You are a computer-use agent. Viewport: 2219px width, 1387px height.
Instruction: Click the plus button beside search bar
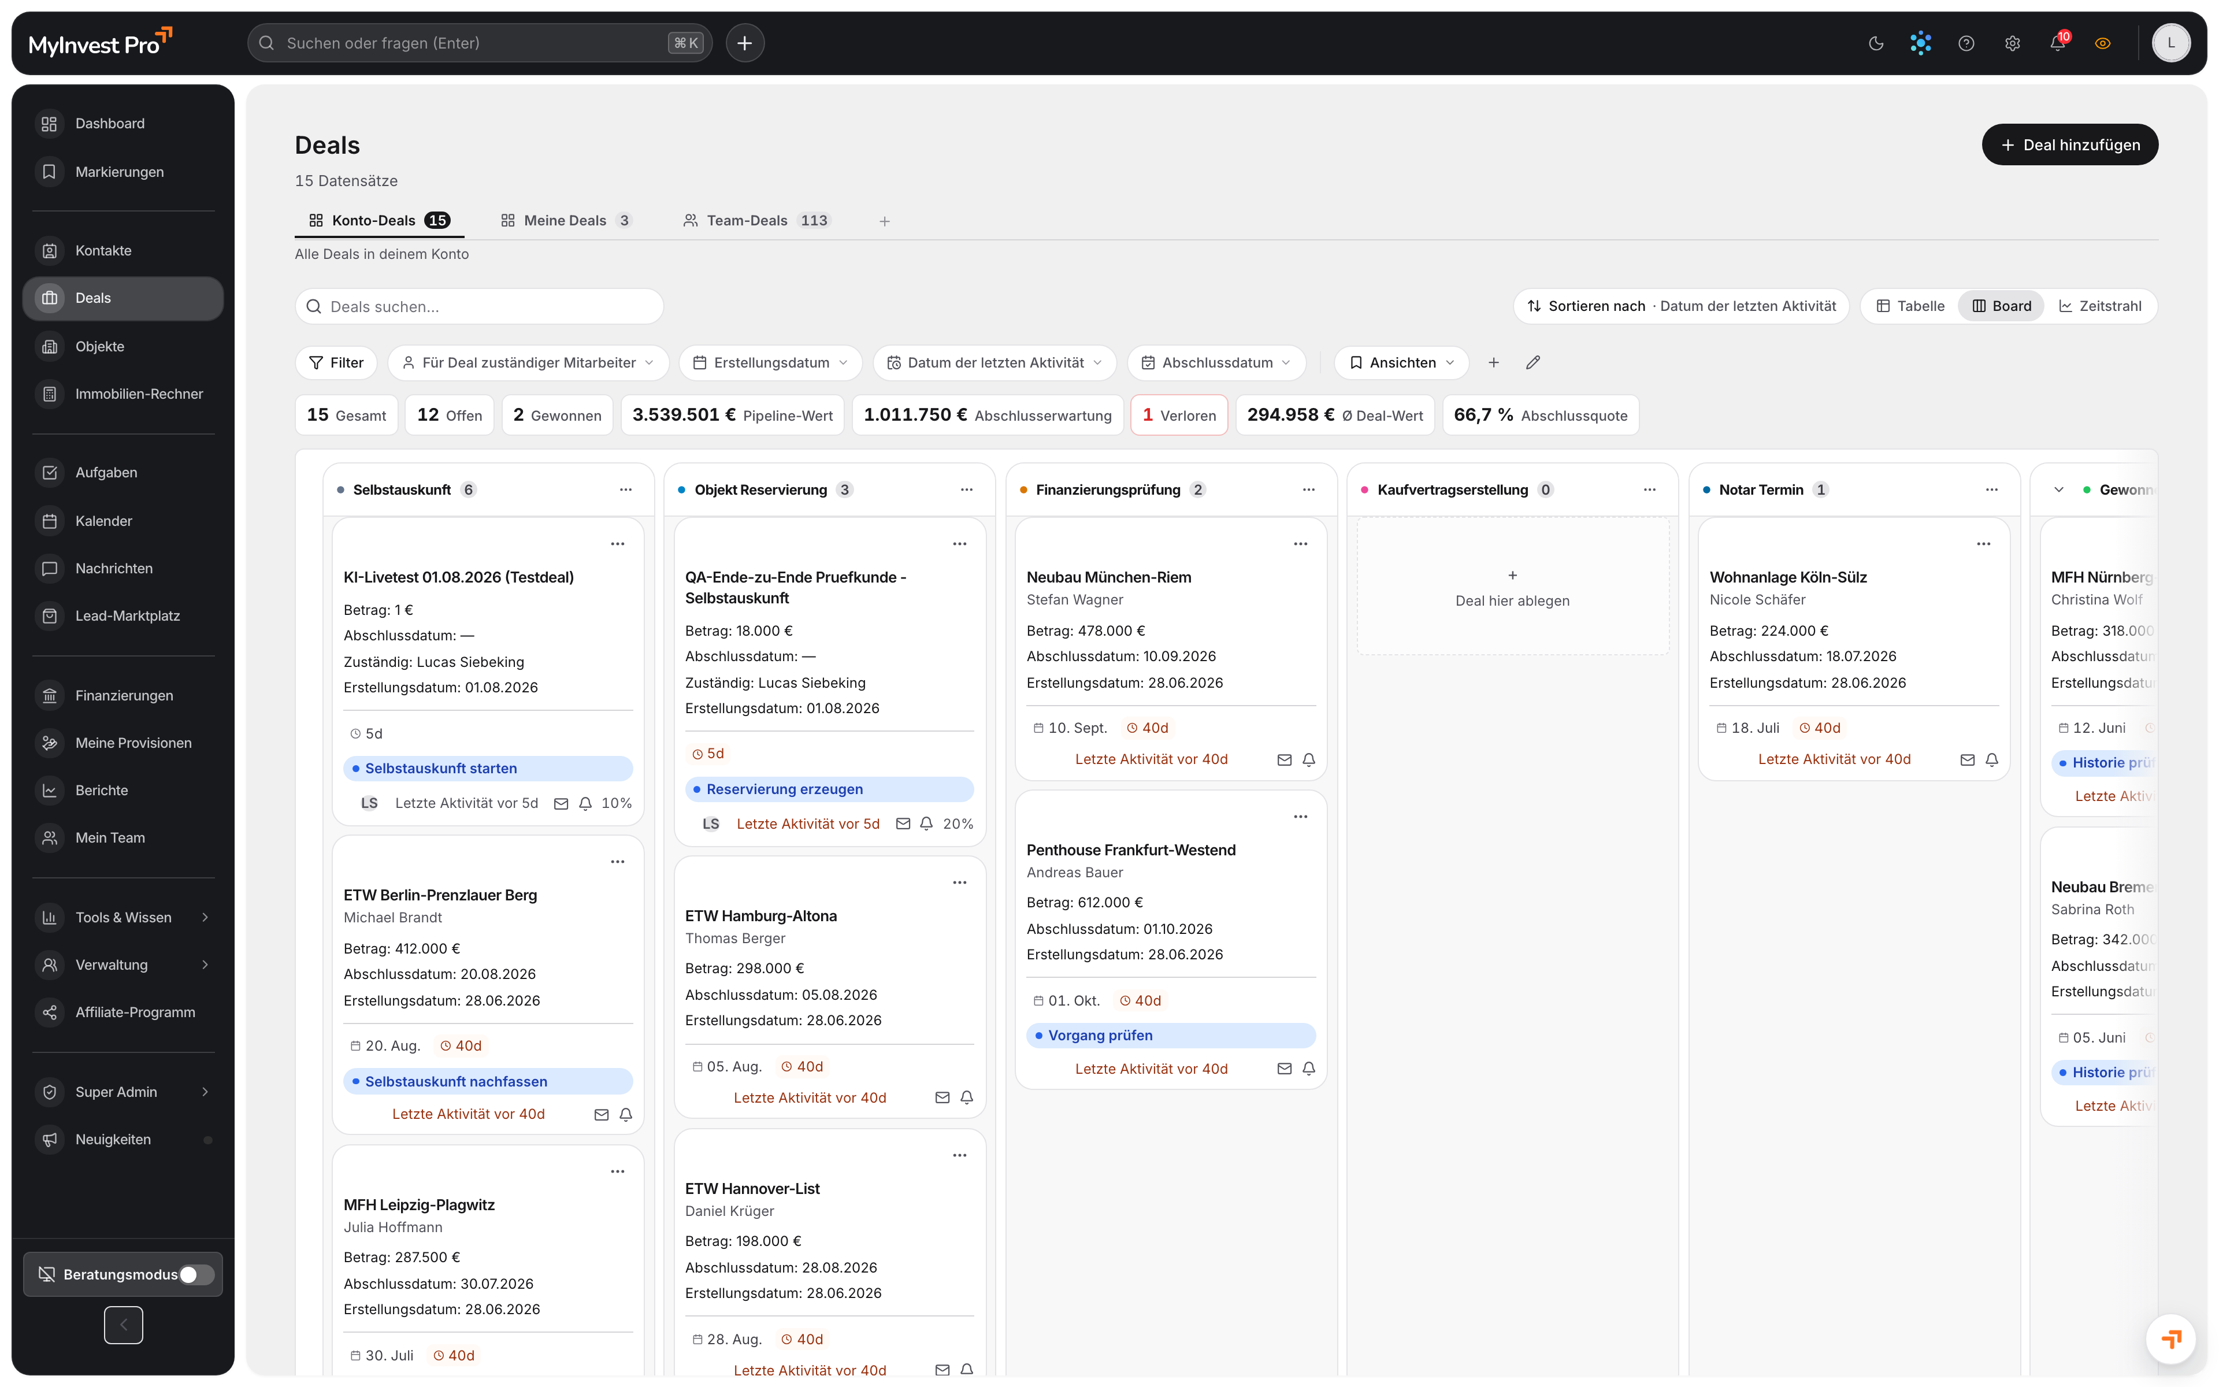[x=744, y=43]
